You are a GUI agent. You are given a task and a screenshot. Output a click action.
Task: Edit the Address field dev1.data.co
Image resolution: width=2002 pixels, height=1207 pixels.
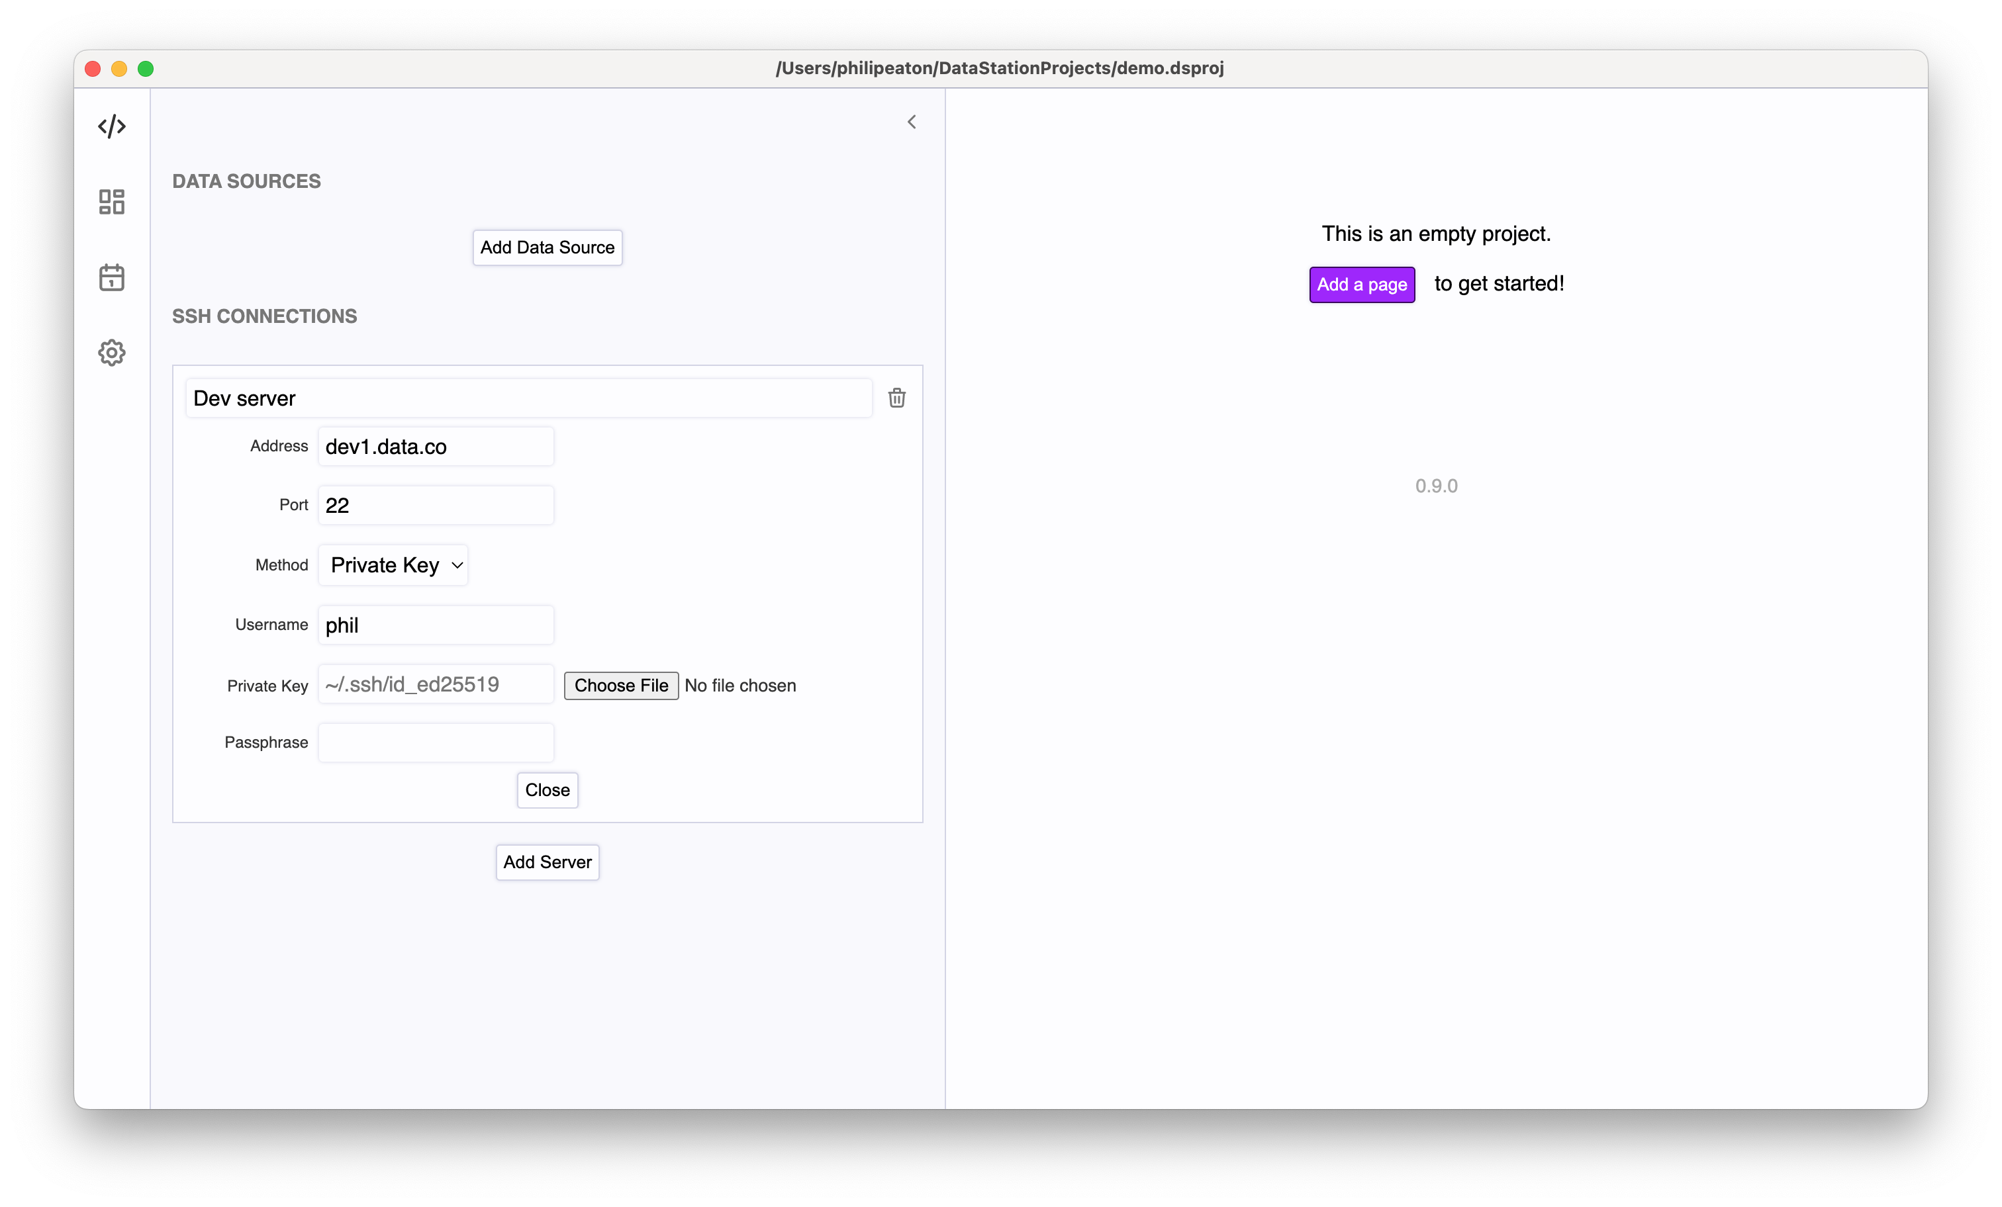pyautogui.click(x=436, y=446)
